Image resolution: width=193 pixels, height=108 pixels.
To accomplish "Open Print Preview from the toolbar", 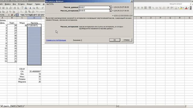I will [18, 8].
